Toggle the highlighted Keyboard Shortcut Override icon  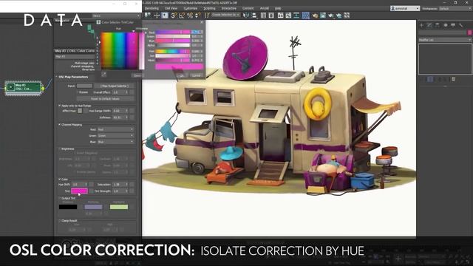point(165,15)
